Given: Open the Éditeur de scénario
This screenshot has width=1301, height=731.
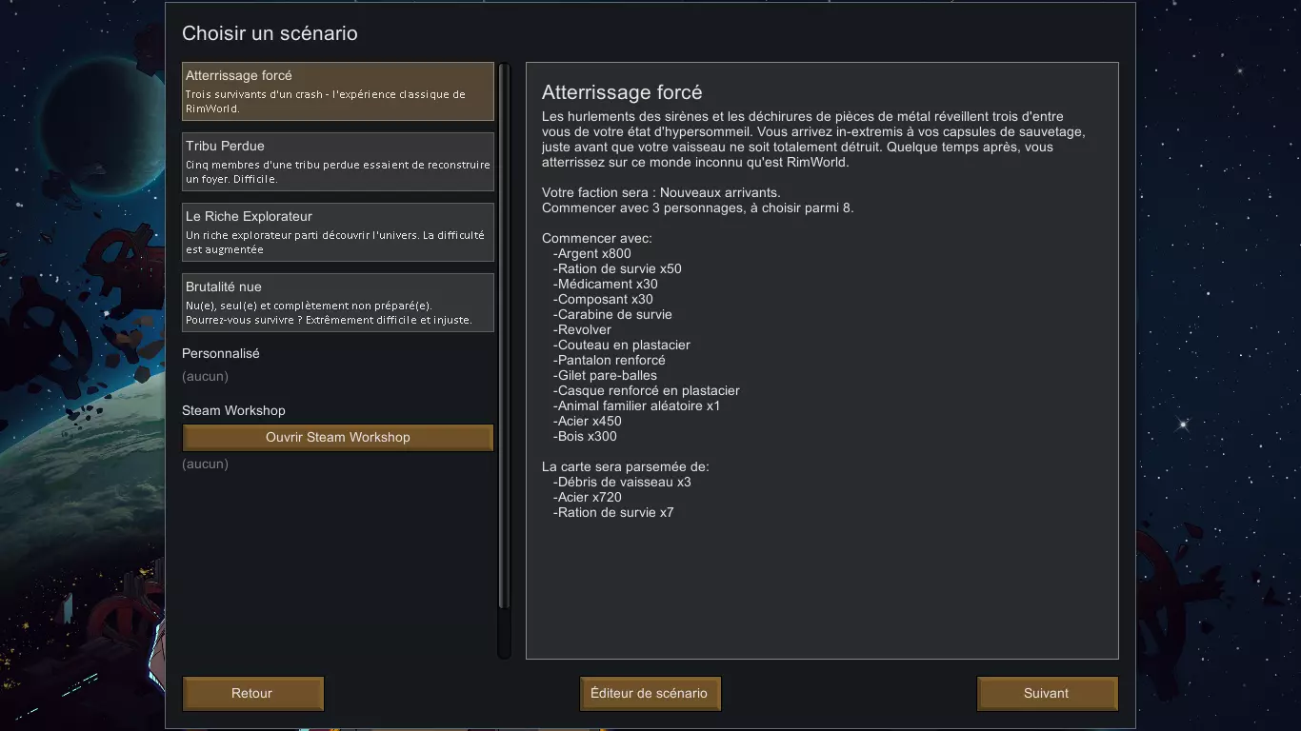Looking at the screenshot, I should pyautogui.click(x=650, y=694).
